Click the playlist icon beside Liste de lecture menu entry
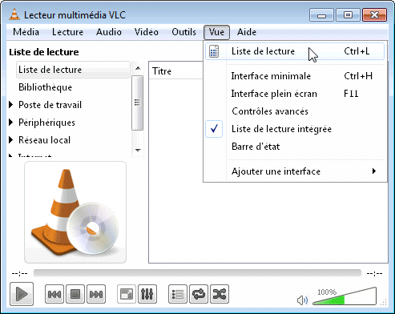 click(214, 51)
